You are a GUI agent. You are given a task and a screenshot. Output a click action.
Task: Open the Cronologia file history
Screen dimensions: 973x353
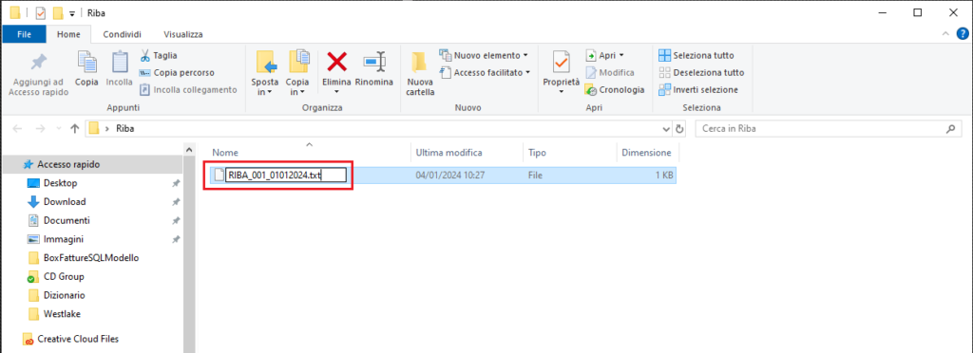(615, 90)
